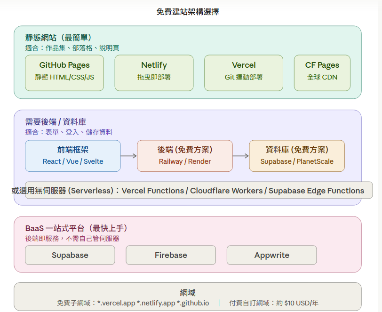382x312 pixels.
Task: Click the 網域 heading
Action: 188,292
